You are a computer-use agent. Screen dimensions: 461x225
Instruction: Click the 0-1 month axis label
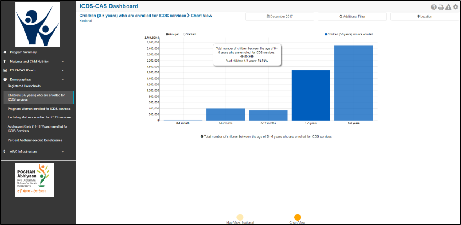[183, 123]
